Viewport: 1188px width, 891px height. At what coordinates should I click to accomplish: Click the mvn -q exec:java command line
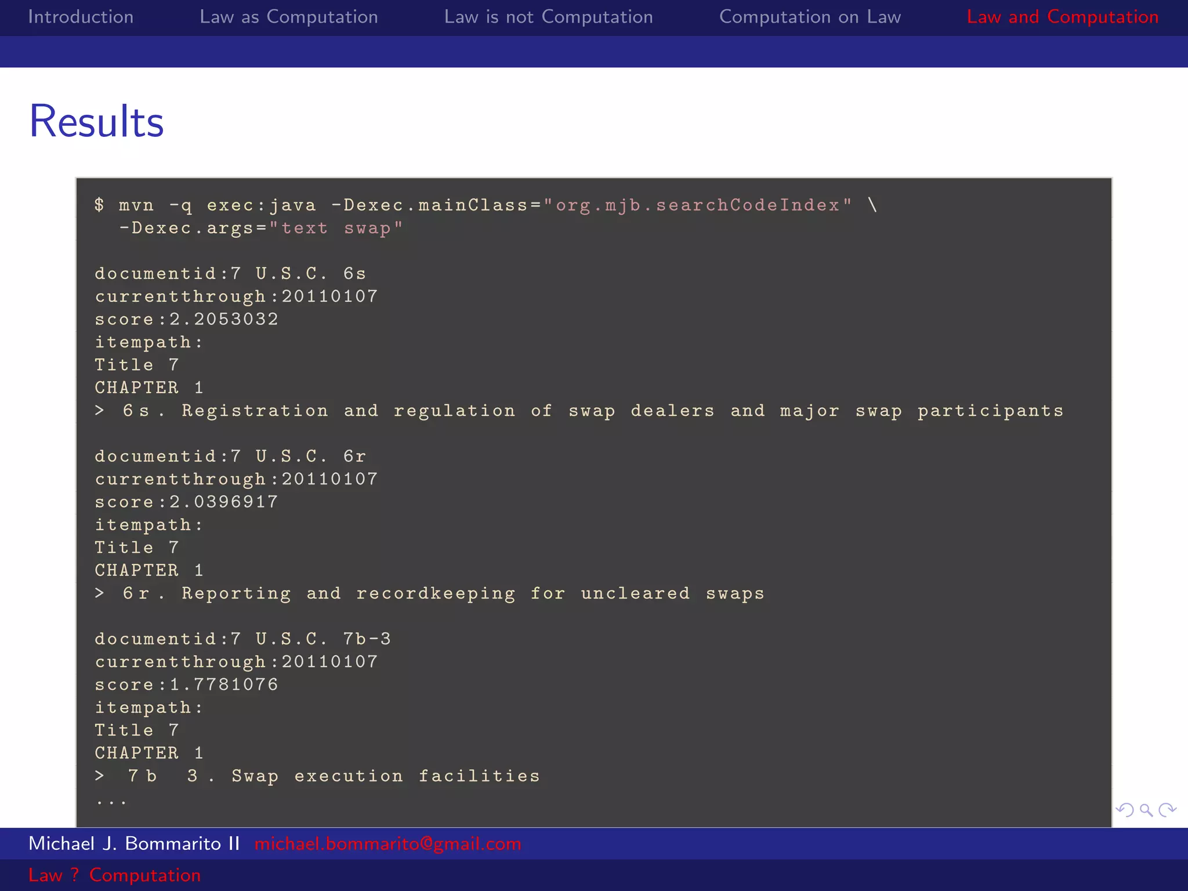(486, 205)
